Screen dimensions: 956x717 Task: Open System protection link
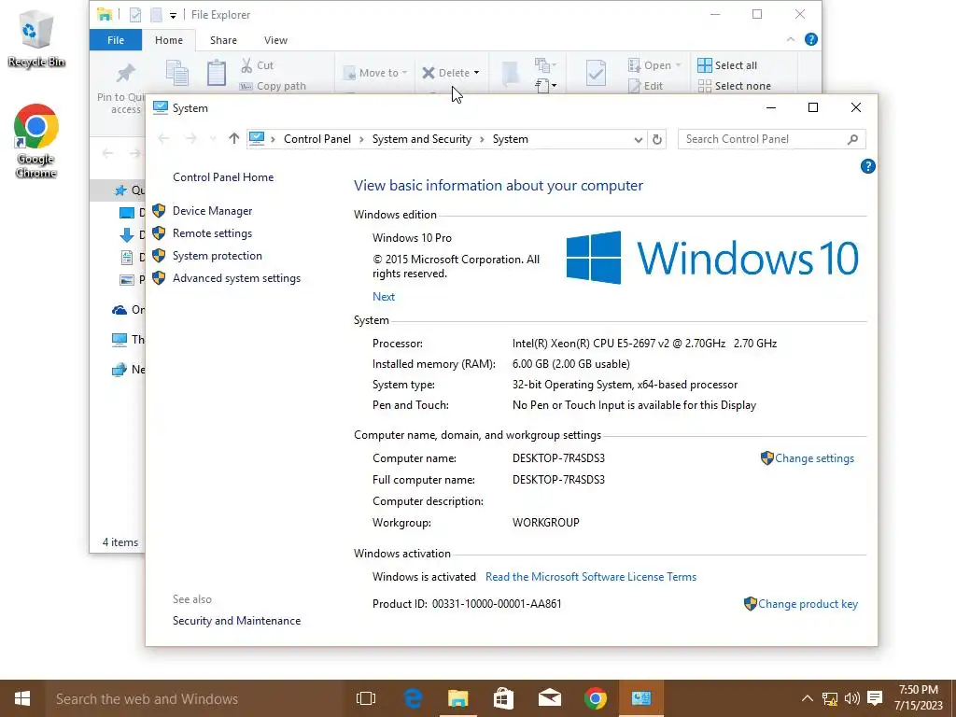pyautogui.click(x=217, y=256)
